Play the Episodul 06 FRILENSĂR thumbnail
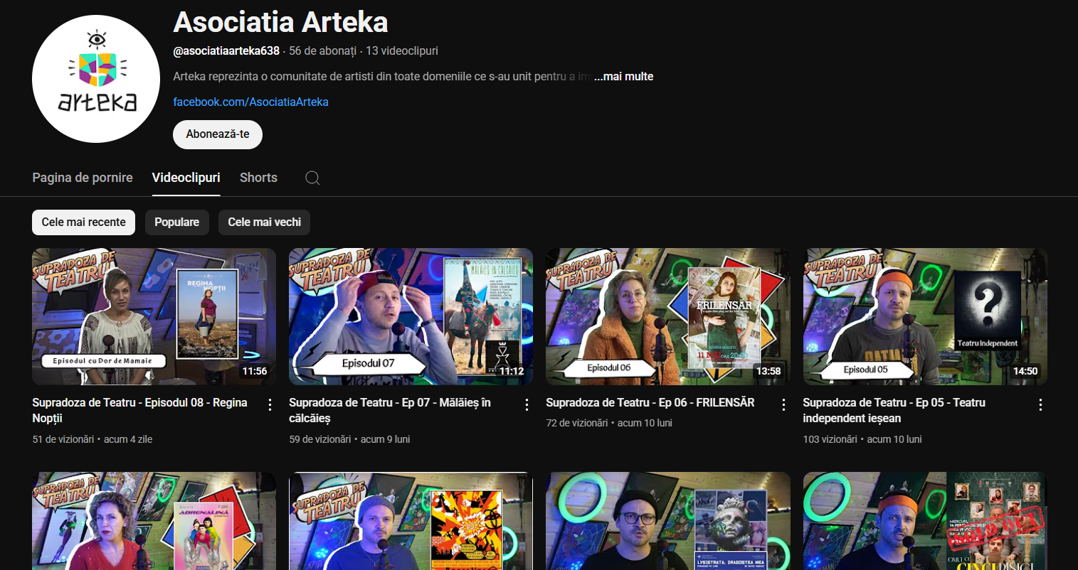 [667, 316]
